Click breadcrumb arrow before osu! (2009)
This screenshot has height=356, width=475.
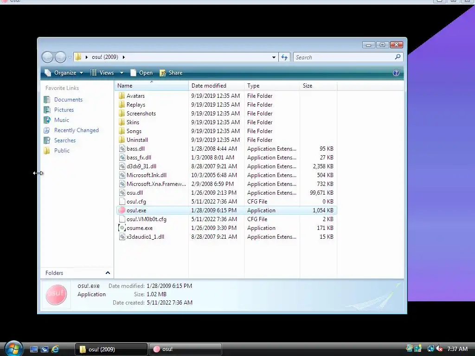[87, 57]
